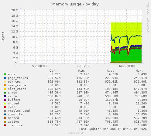The width and height of the screenshot is (151, 136).
Task: Click the 'unused' legend label
Action: click(x=13, y=104)
